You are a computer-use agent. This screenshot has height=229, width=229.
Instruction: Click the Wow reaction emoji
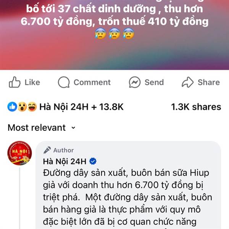tap(22, 106)
